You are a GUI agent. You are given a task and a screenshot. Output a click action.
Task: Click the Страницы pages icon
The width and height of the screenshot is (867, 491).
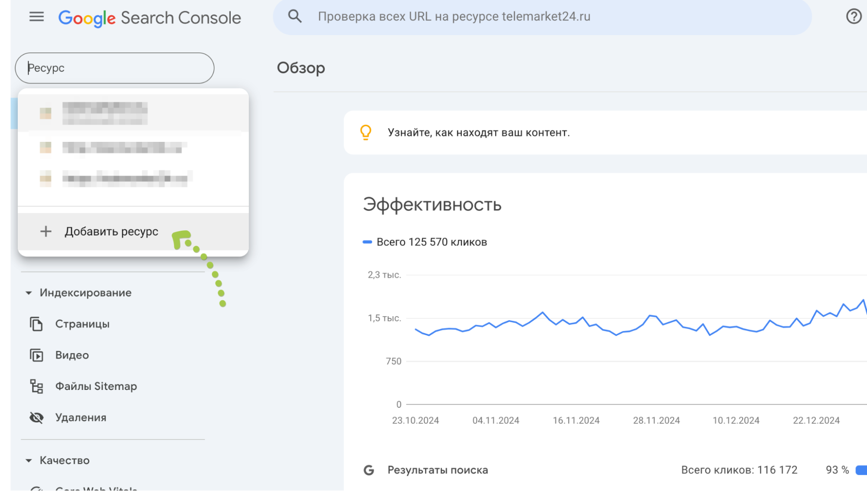click(36, 324)
